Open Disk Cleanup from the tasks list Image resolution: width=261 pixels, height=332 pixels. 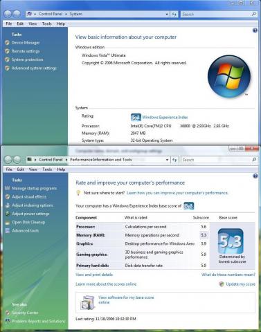point(28,222)
